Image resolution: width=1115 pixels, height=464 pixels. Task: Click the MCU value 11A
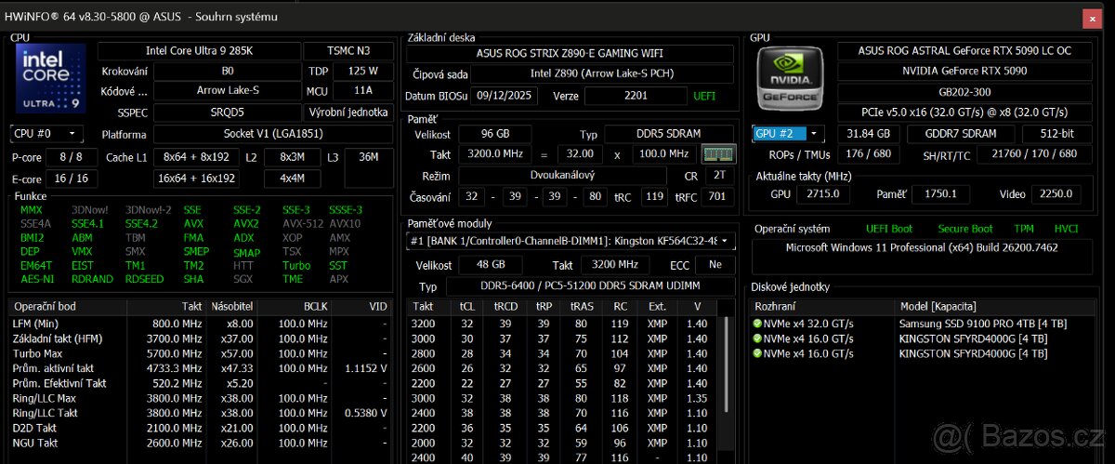click(x=363, y=91)
